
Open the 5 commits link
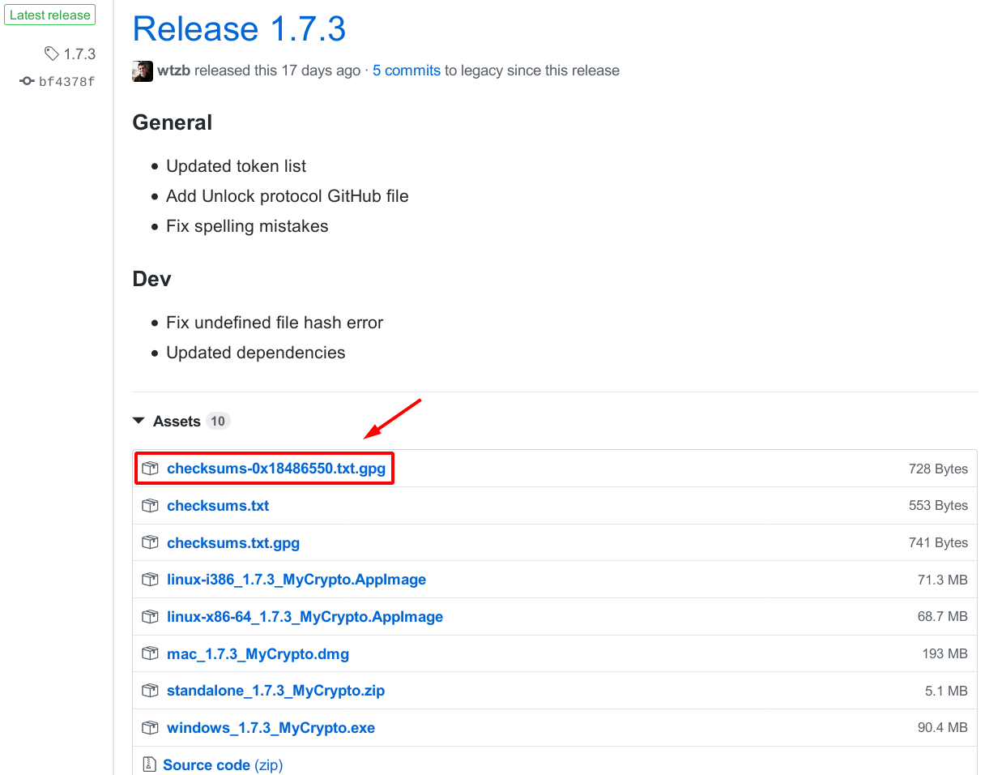[407, 71]
